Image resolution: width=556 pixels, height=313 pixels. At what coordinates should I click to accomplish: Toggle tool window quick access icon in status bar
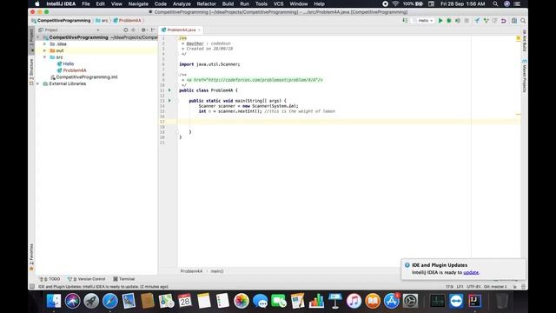(32, 286)
